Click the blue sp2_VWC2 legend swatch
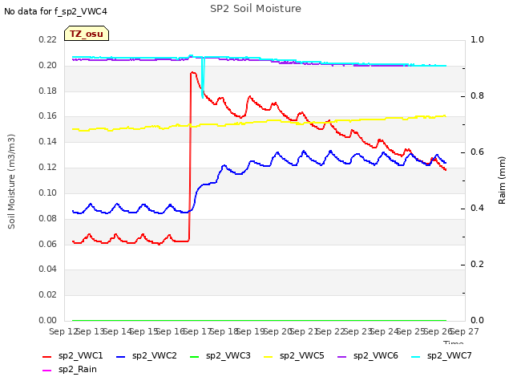This screenshot has height=385, width=513. [x=121, y=356]
